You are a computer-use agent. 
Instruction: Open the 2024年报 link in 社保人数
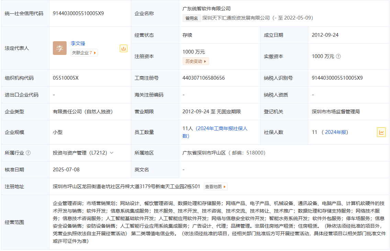pos(336,132)
